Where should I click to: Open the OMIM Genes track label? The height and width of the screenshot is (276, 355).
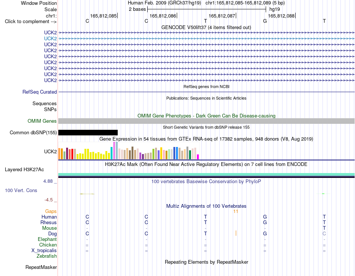pyautogui.click(x=42, y=121)
